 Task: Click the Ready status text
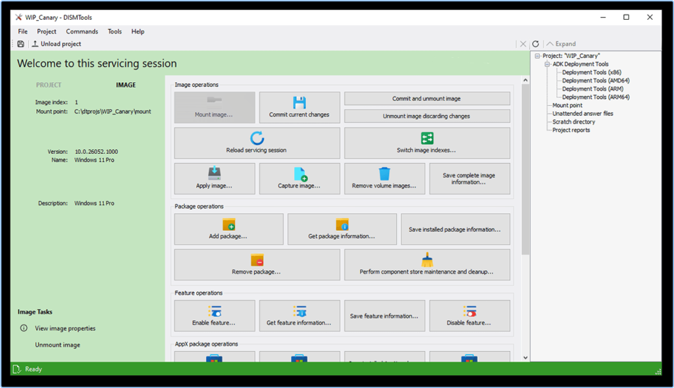(33, 369)
